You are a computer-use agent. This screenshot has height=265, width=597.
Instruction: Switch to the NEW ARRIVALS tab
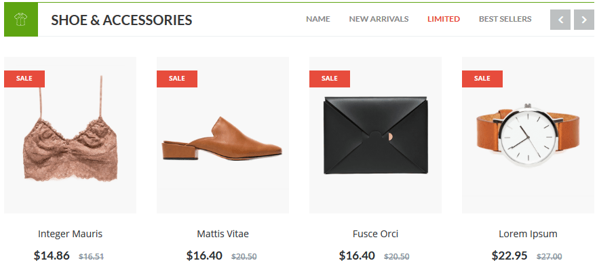click(x=379, y=19)
